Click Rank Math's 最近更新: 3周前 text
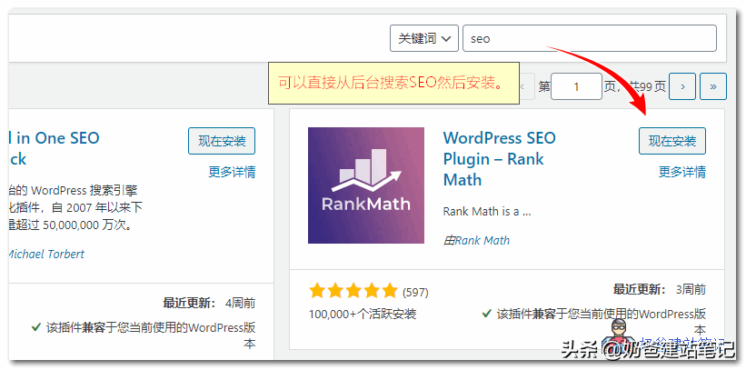Image resolution: width=746 pixels, height=370 pixels. coord(660,289)
